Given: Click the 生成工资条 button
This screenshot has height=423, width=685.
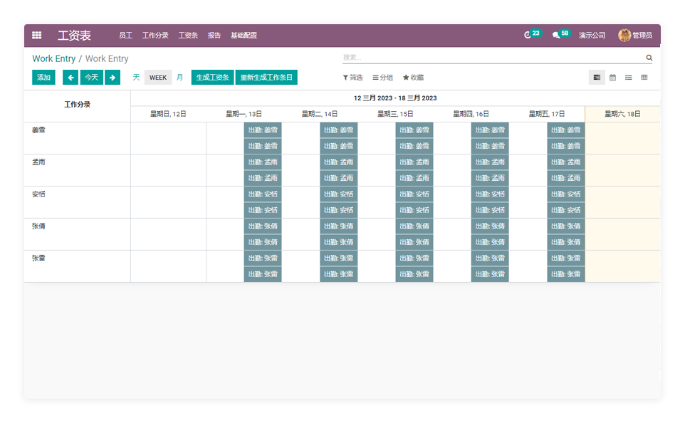Looking at the screenshot, I should pyautogui.click(x=213, y=78).
